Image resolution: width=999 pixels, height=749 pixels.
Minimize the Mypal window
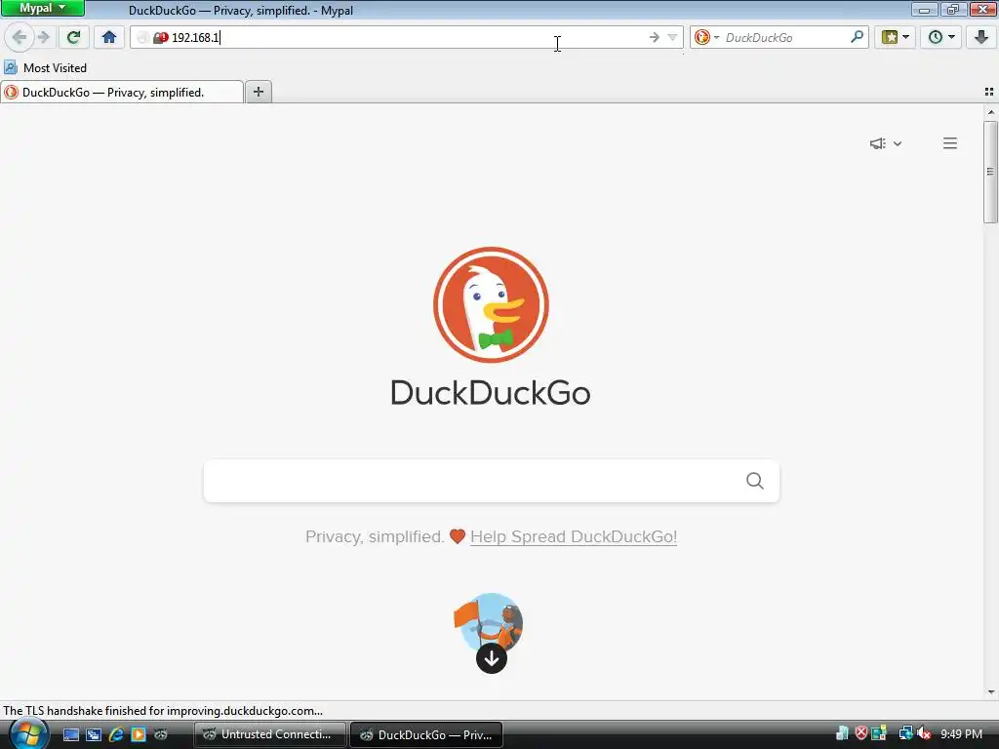click(924, 9)
